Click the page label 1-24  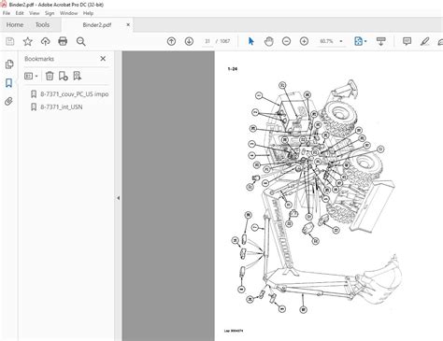click(233, 69)
